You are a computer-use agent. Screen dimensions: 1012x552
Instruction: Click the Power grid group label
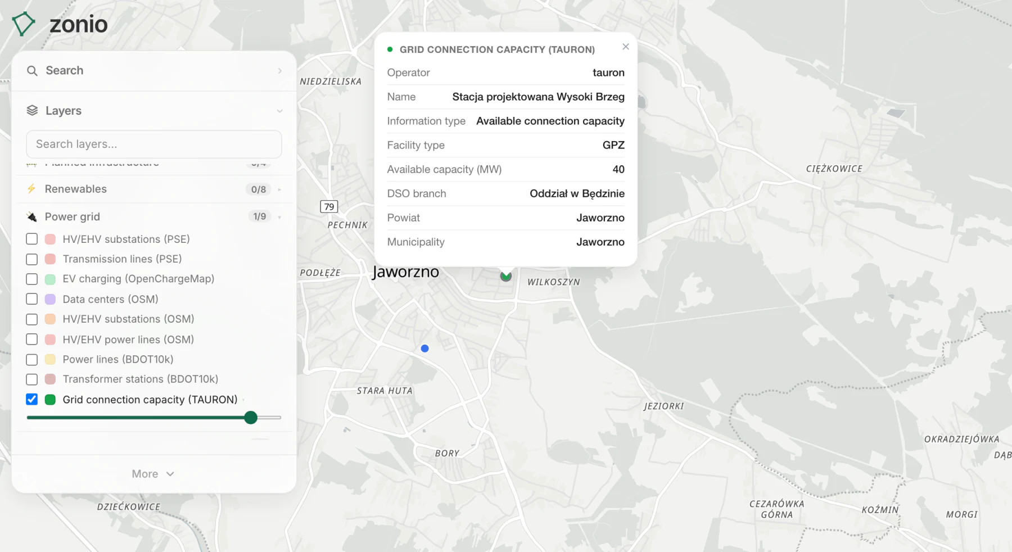coord(73,217)
